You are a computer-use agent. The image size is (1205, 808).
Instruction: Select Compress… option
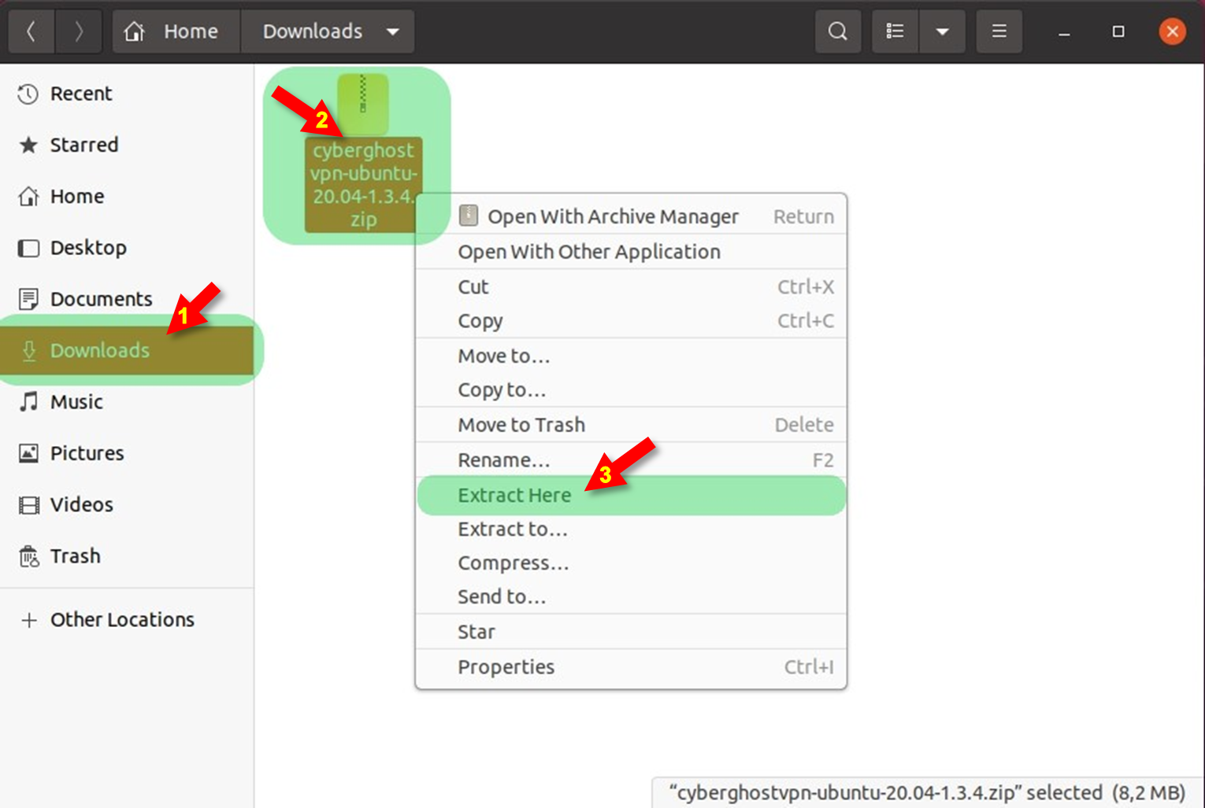[631, 563]
